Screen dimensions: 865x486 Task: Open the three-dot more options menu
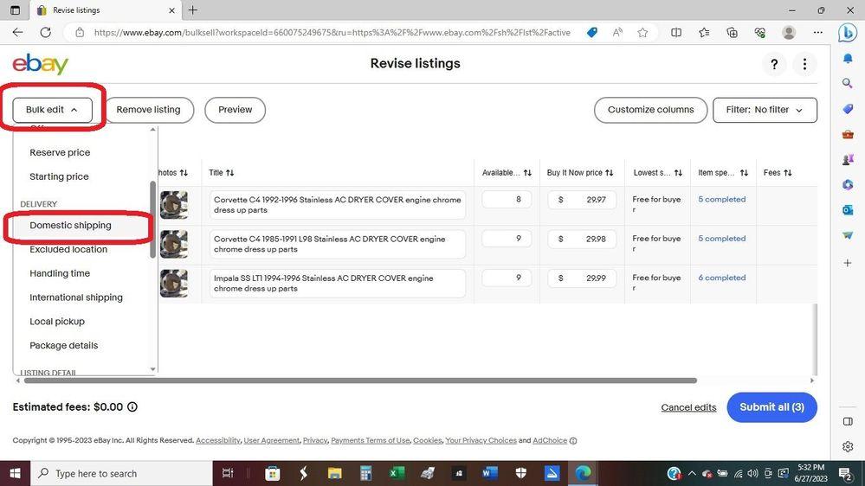tap(804, 65)
